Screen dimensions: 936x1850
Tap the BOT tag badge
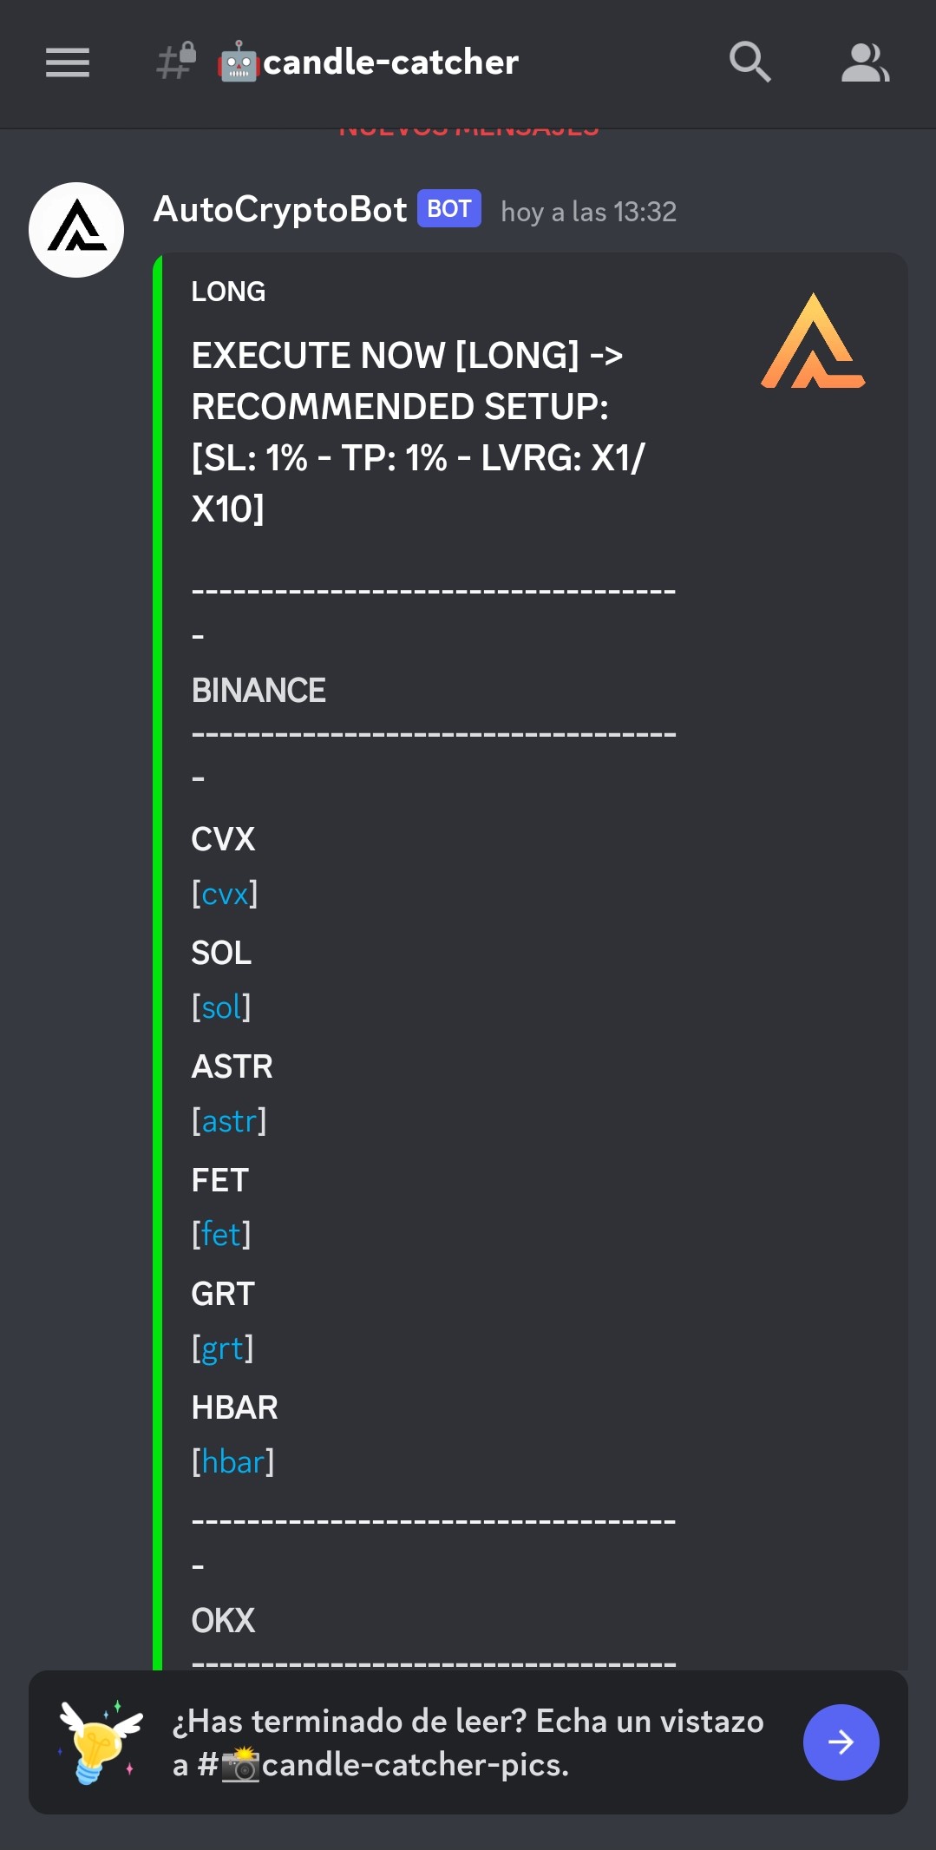tap(448, 209)
